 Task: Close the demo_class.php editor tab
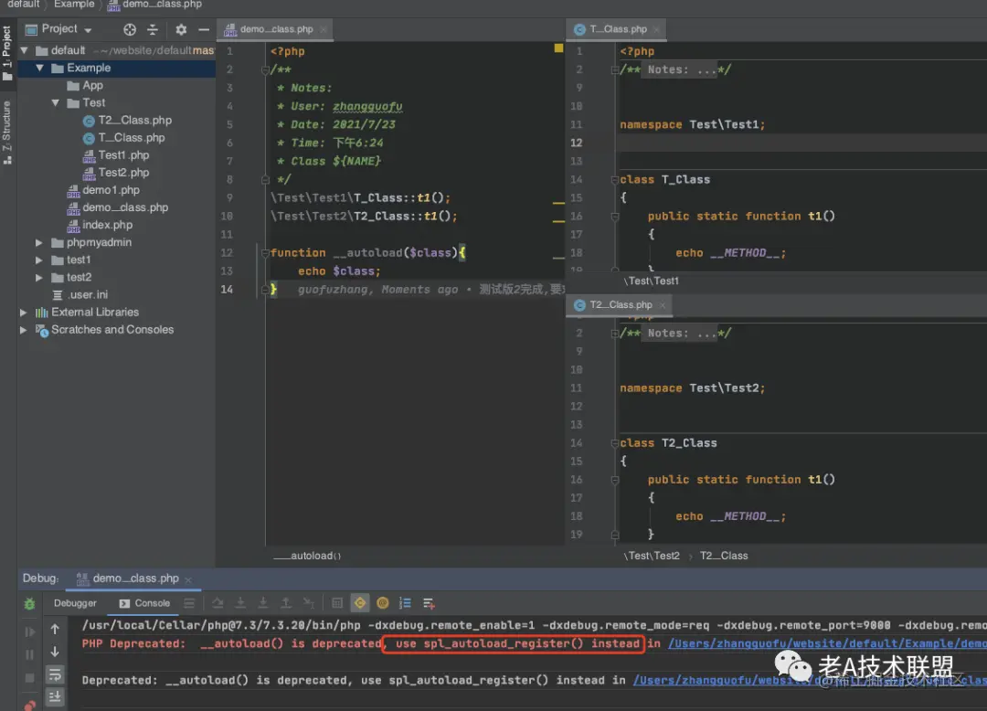[323, 29]
